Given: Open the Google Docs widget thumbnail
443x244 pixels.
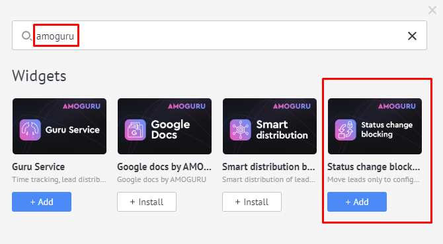Looking at the screenshot, I should (165, 126).
